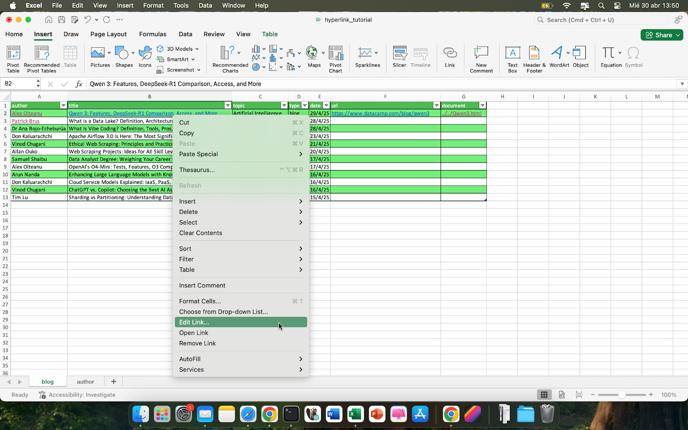Screen dimensions: 688x430
Task: Switch to Page Layout view in status bar
Action: click(x=562, y=394)
